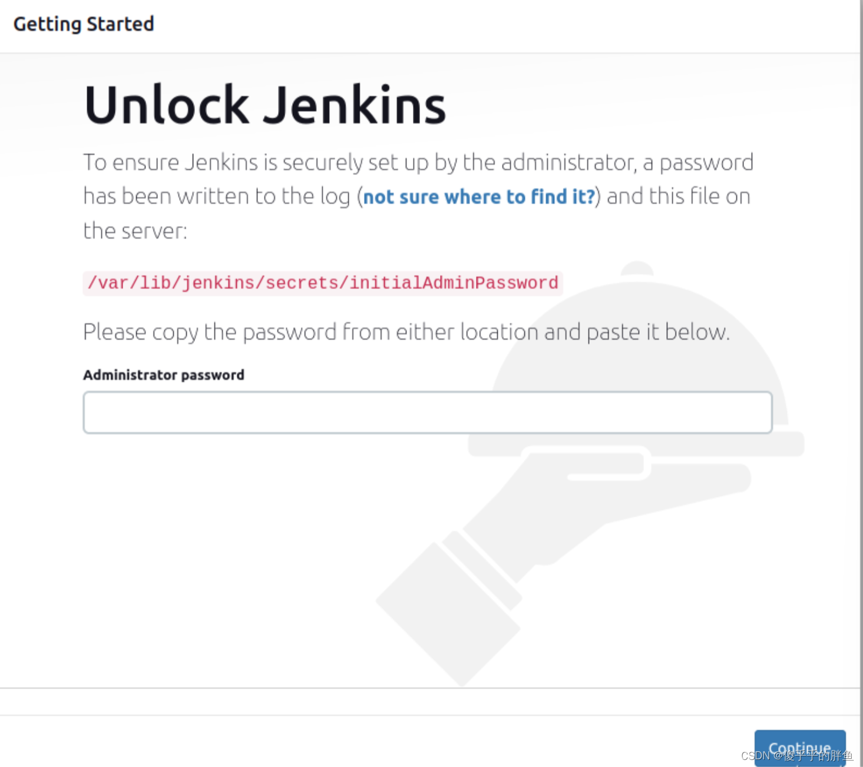Image resolution: width=863 pixels, height=767 pixels.
Task: Click the vertical scrollbar on the right edge
Action: 861,353
